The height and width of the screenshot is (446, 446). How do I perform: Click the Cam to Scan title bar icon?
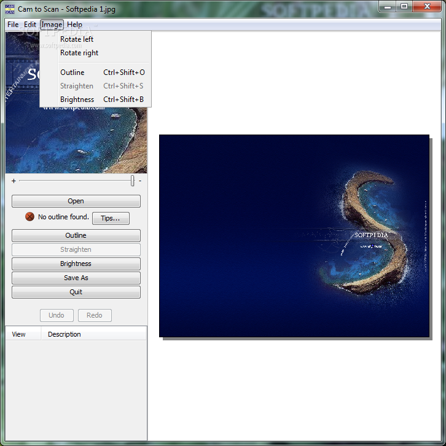coord(10,9)
